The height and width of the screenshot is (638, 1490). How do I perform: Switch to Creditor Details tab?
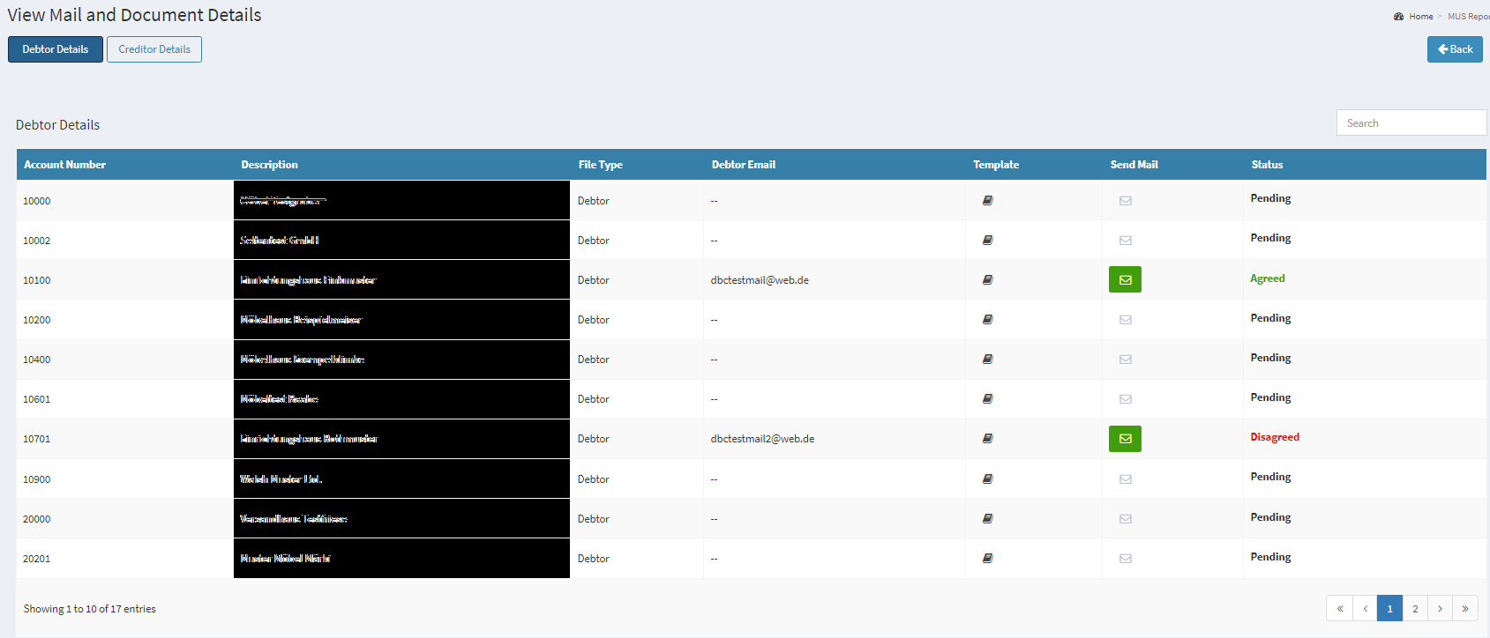[x=154, y=49]
